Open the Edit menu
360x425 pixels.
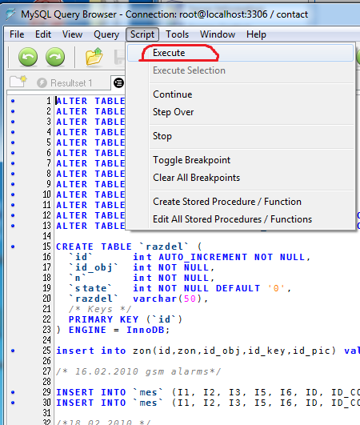(x=43, y=34)
